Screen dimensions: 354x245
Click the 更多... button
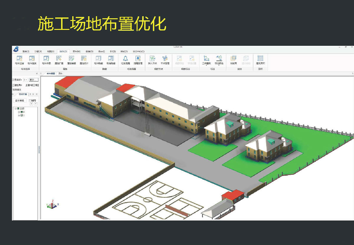tap(34, 80)
